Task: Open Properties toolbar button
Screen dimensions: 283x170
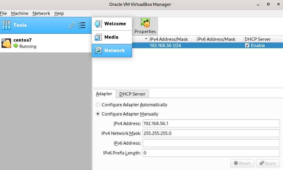Action: [145, 26]
